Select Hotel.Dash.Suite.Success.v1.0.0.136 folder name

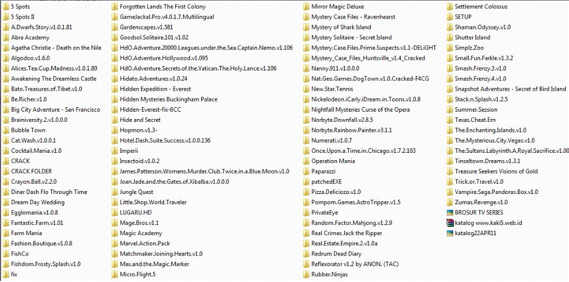click(165, 140)
